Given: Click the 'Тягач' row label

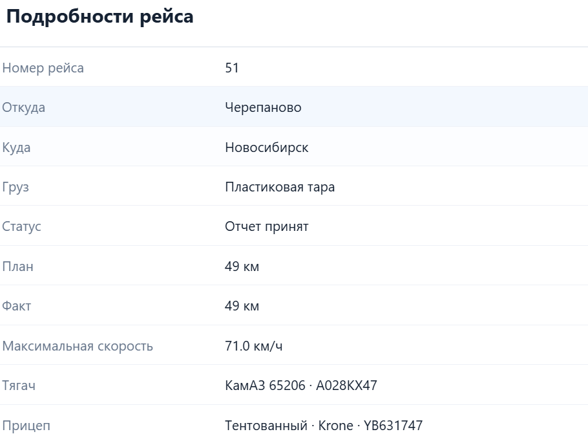Looking at the screenshot, I should pos(19,385).
